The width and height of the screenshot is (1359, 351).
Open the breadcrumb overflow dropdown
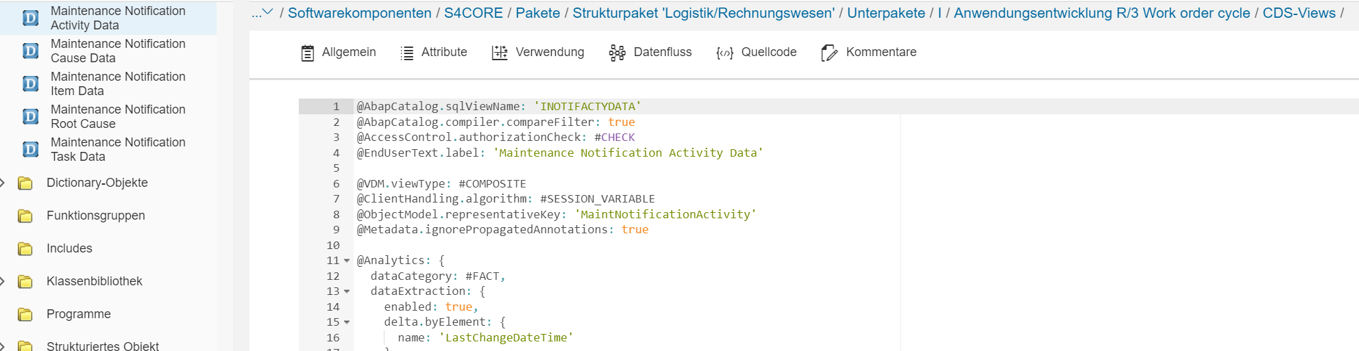click(262, 12)
